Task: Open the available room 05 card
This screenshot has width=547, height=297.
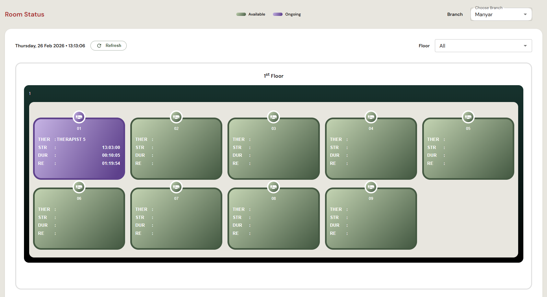Action: (468, 149)
